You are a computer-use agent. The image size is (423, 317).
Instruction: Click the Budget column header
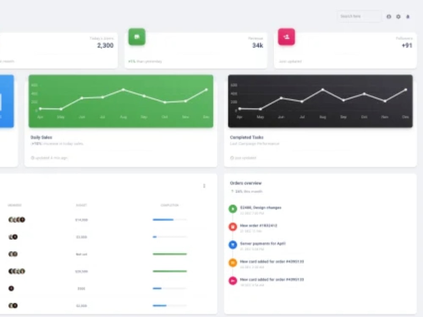pos(81,205)
